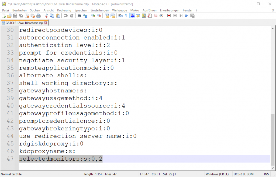Run macro multiple times icon
The image size is (276, 177).
click(187, 16)
